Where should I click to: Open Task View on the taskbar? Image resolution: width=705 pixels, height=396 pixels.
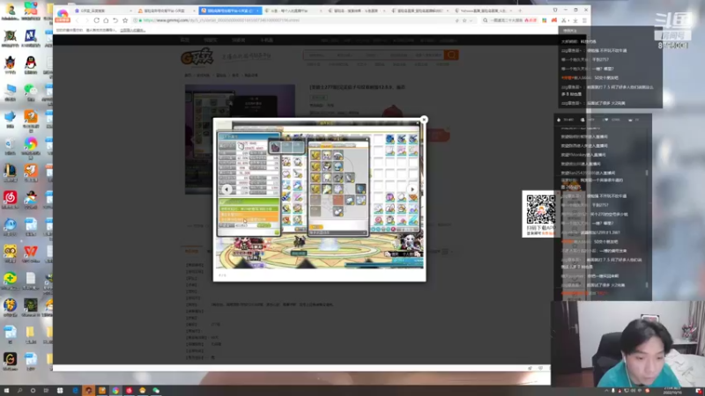[46, 391]
